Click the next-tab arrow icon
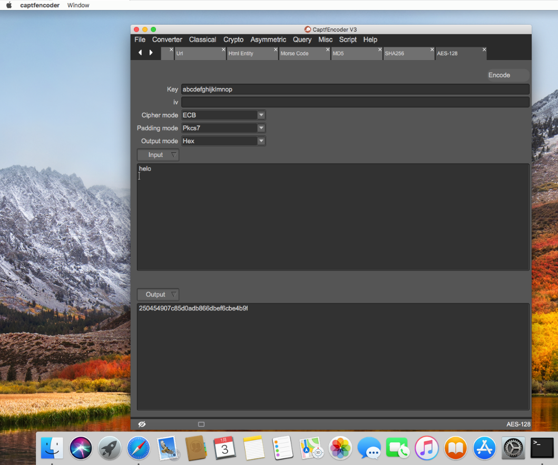This screenshot has height=465, width=558. [151, 53]
